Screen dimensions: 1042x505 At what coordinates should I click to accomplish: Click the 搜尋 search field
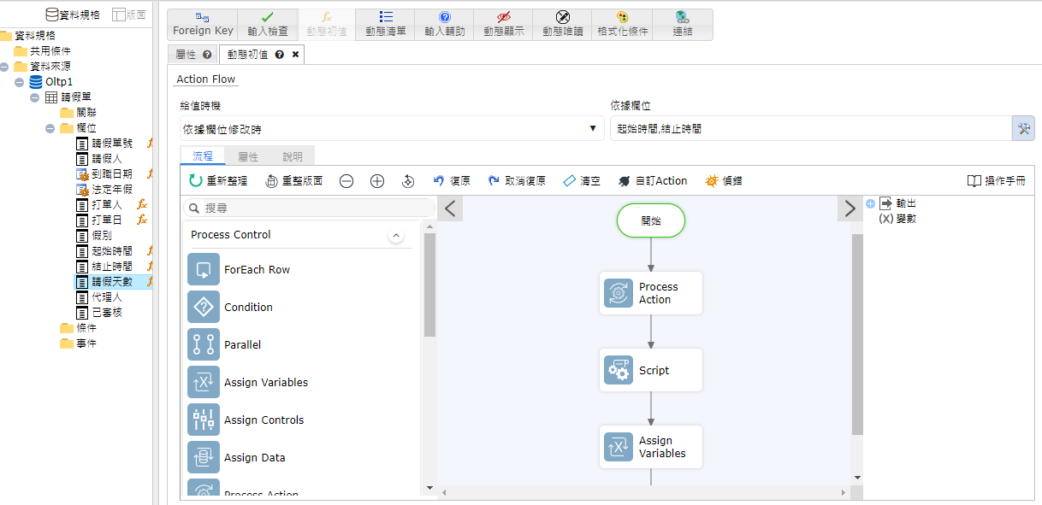coord(312,208)
